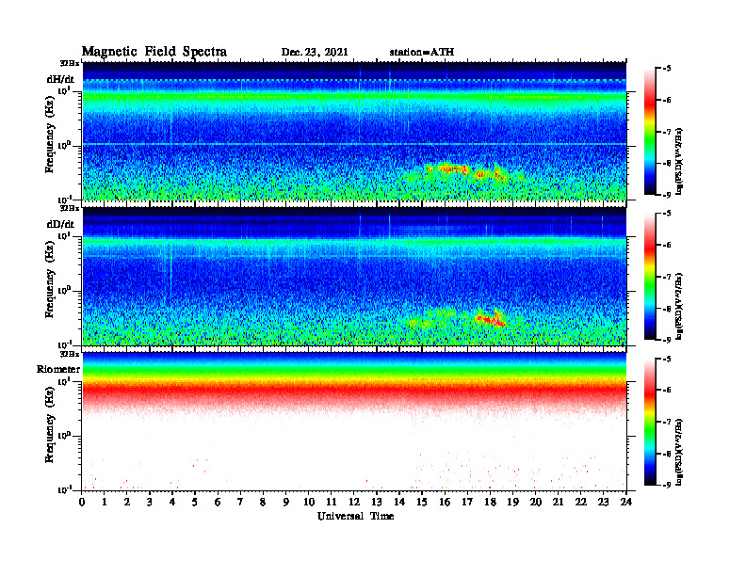Click the 10^0 frequency tick of the Riometer panel
This screenshot has height=576, width=746.
(64, 436)
